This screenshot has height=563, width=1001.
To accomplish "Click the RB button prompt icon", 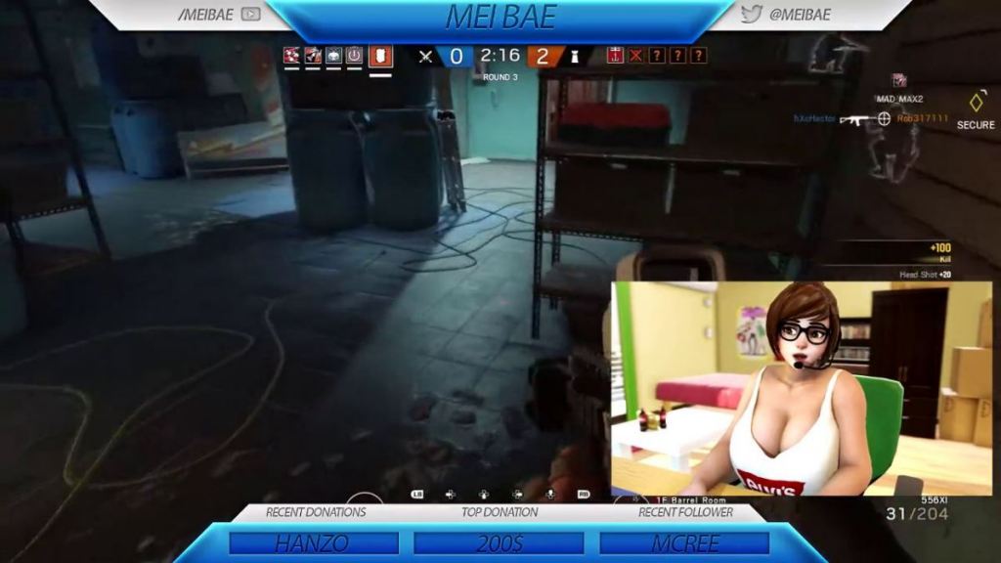I will (x=583, y=494).
